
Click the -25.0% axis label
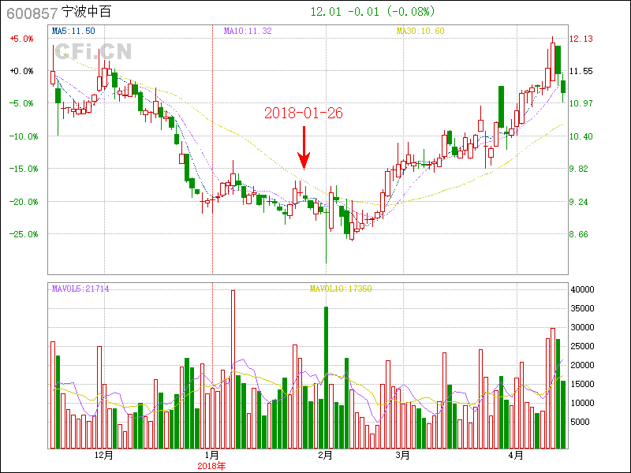tap(24, 234)
